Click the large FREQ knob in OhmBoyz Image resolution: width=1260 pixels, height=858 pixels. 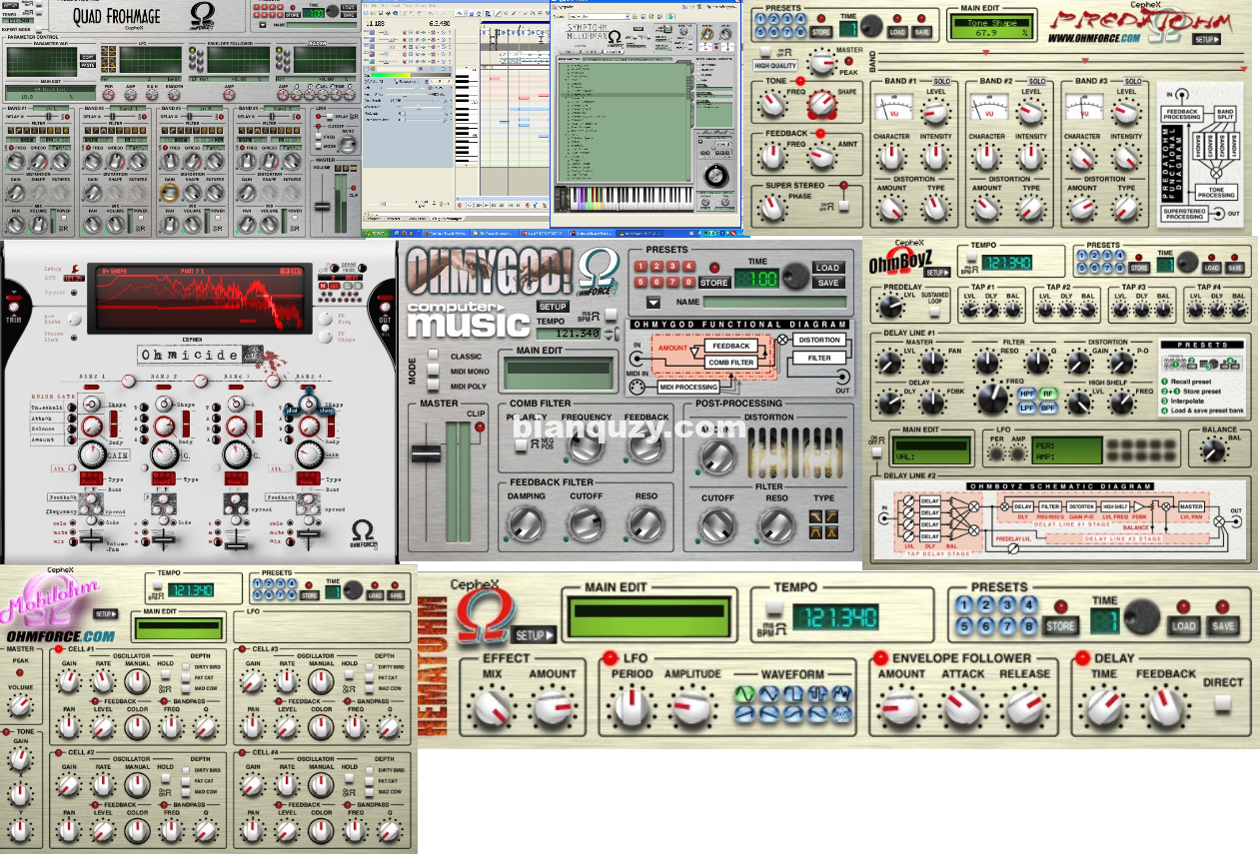tap(993, 398)
